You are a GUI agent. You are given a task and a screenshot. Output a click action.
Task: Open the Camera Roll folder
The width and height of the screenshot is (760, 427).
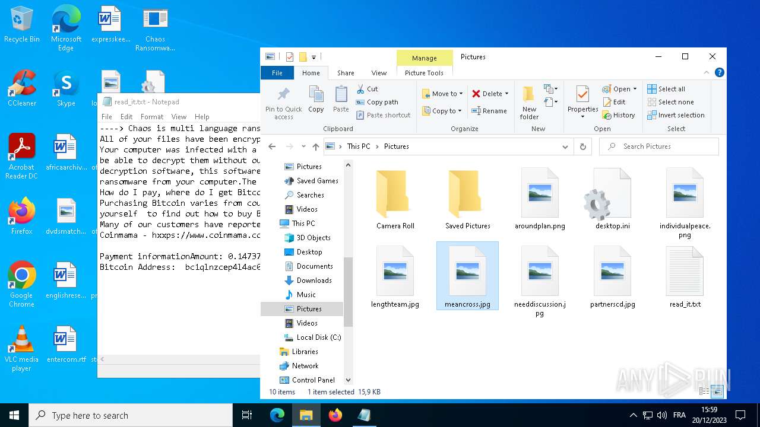395,199
